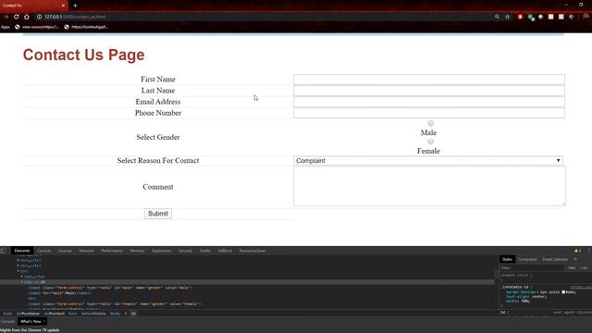The image size is (592, 333).
Task: Toggle the :hov element state button
Action: 573,267
